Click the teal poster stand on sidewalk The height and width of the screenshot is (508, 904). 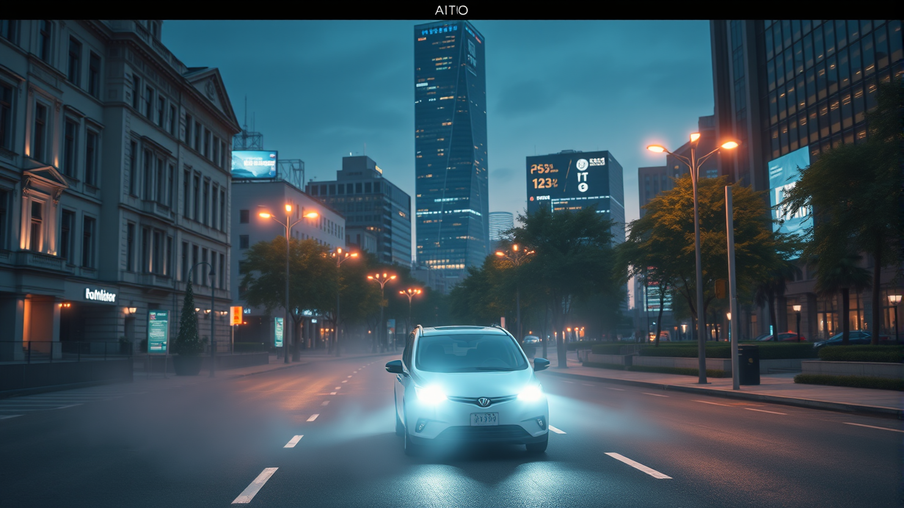[x=157, y=332]
